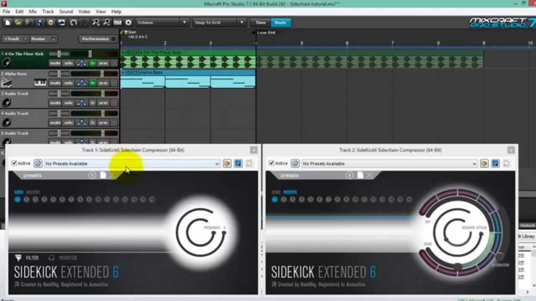Click the preset settings icon in Track 2 plugin window
This screenshot has width=536, height=301.
pyautogui.click(x=295, y=163)
